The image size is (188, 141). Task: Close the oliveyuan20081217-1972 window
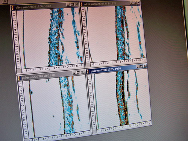click(138, 3)
